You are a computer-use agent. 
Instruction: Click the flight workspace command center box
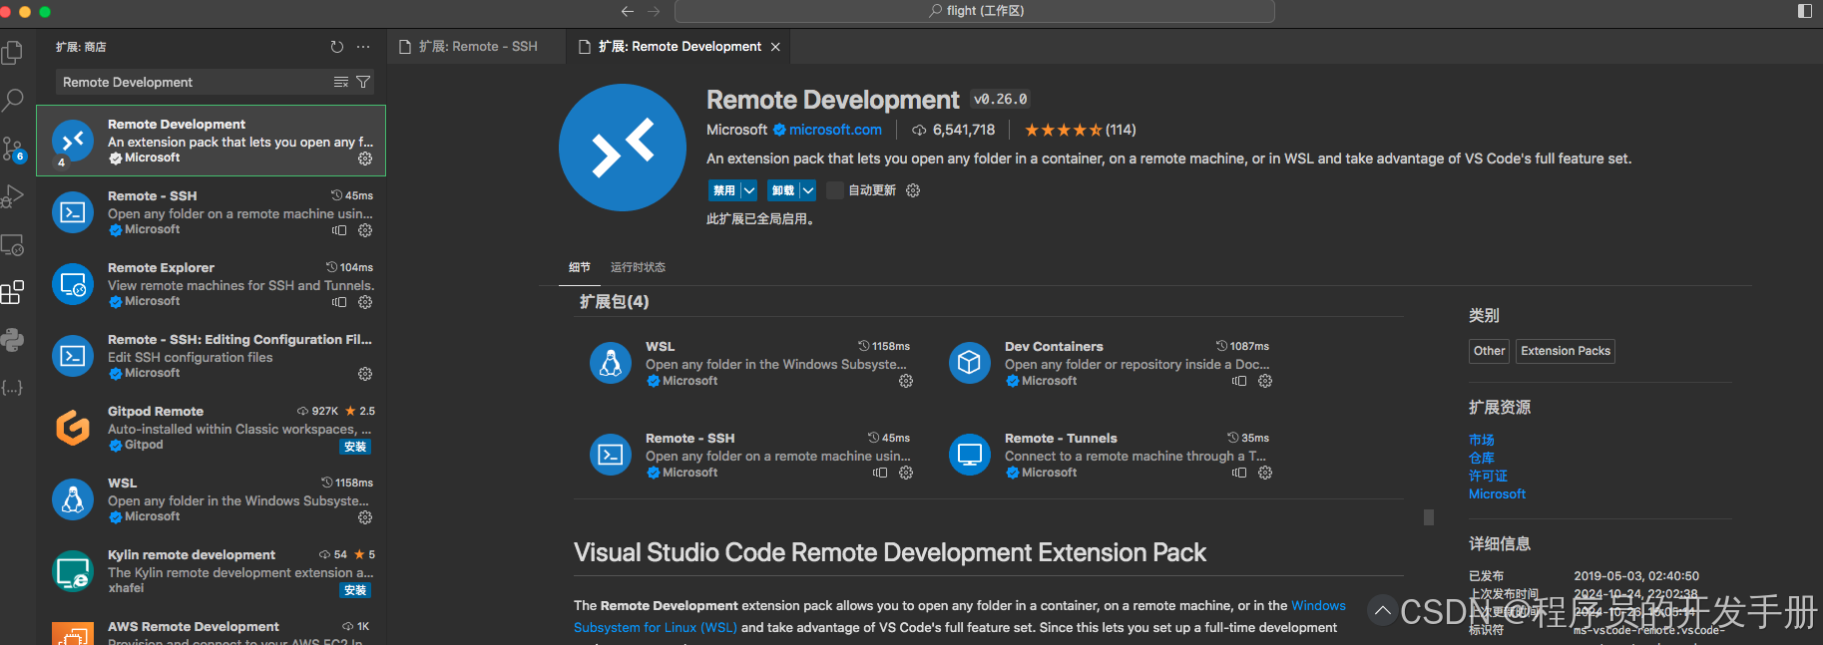(x=975, y=11)
